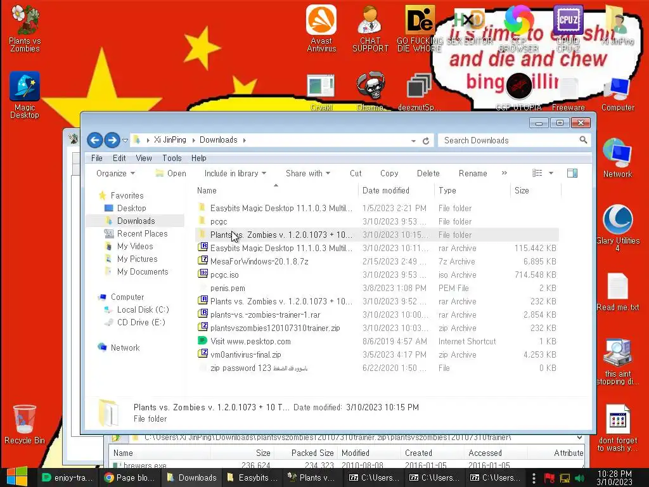Screen dimensions: 649x487
Task: Show more toolbar commands chevron
Action: [x=504, y=173]
